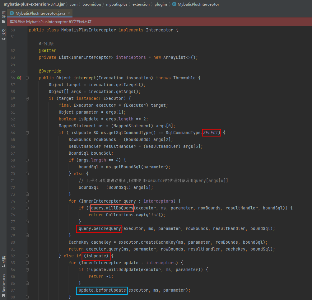Click the closing fold marker on line 88

coord(27,297)
